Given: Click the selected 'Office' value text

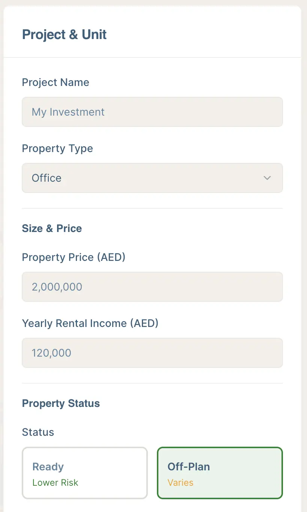Looking at the screenshot, I should pyautogui.click(x=47, y=178).
